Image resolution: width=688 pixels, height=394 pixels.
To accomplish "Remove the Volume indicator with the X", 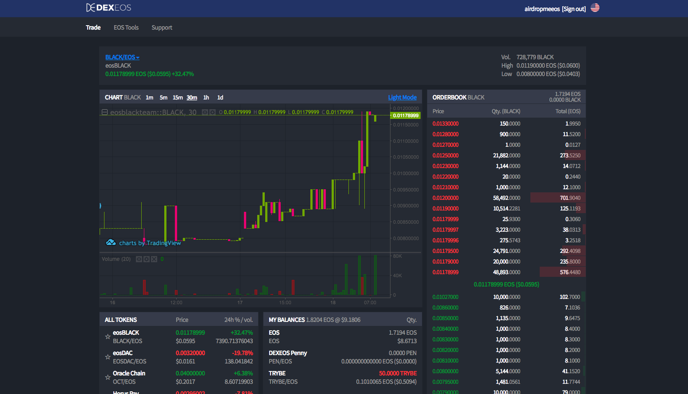I will tap(154, 259).
